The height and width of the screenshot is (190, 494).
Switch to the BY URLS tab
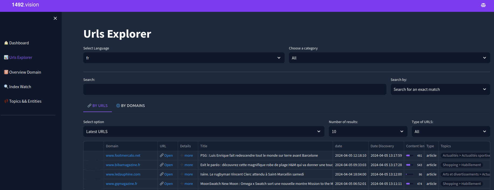pos(98,106)
